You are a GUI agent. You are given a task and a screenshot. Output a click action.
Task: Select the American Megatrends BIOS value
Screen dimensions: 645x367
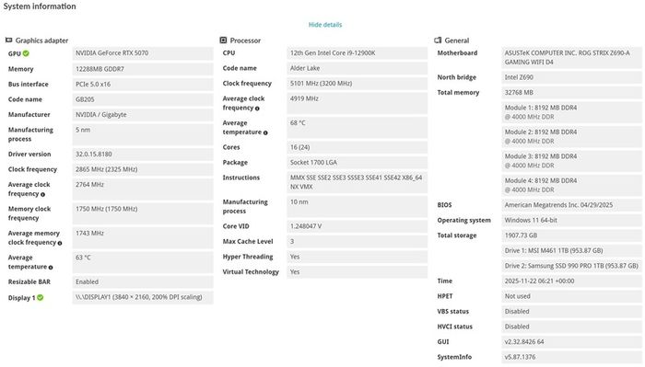tap(572, 205)
